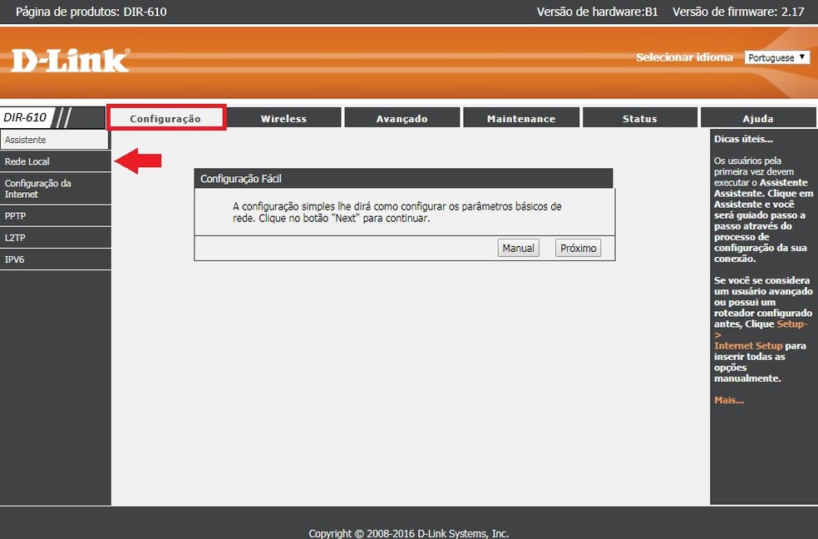818x539 pixels.
Task: Switch to the Configuração tab
Action: point(166,118)
